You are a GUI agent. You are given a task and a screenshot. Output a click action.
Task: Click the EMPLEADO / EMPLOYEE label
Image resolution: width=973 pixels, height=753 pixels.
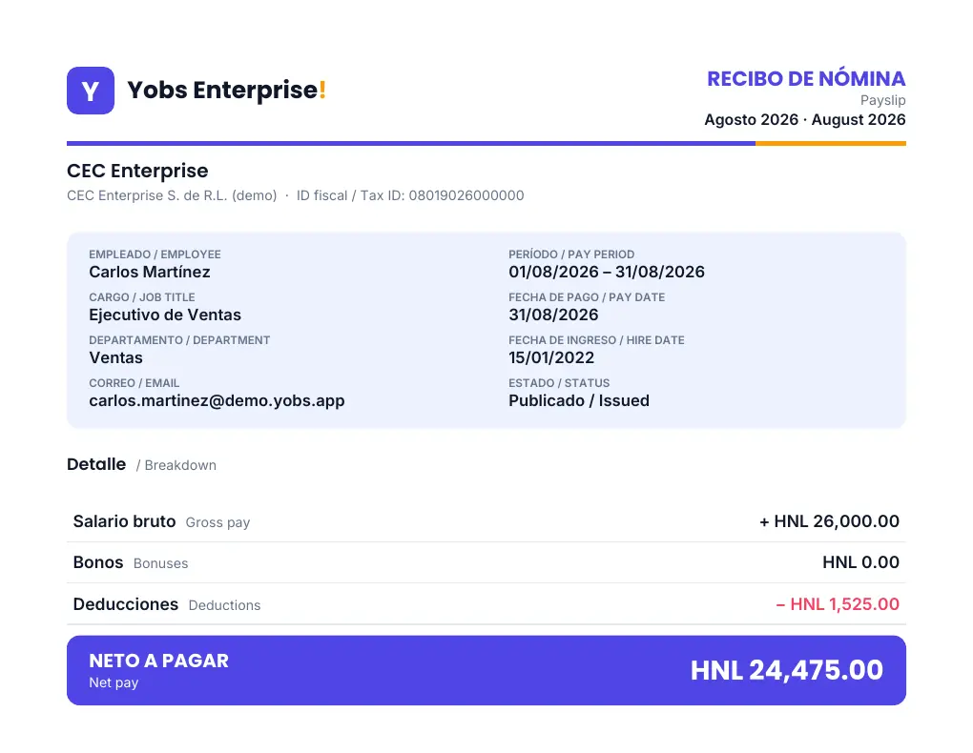click(x=155, y=254)
